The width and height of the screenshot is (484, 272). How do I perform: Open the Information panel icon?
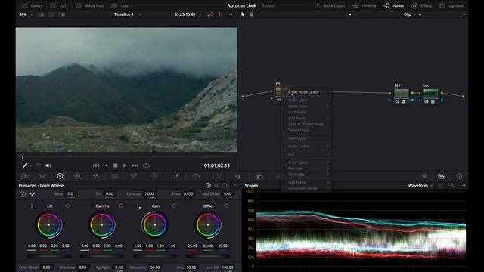pyautogui.click(x=459, y=176)
